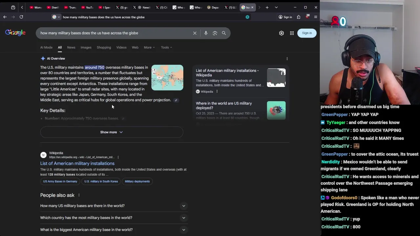The image size is (420, 236).
Task: Open a new tab with the plus button
Action: pyautogui.click(x=267, y=7)
